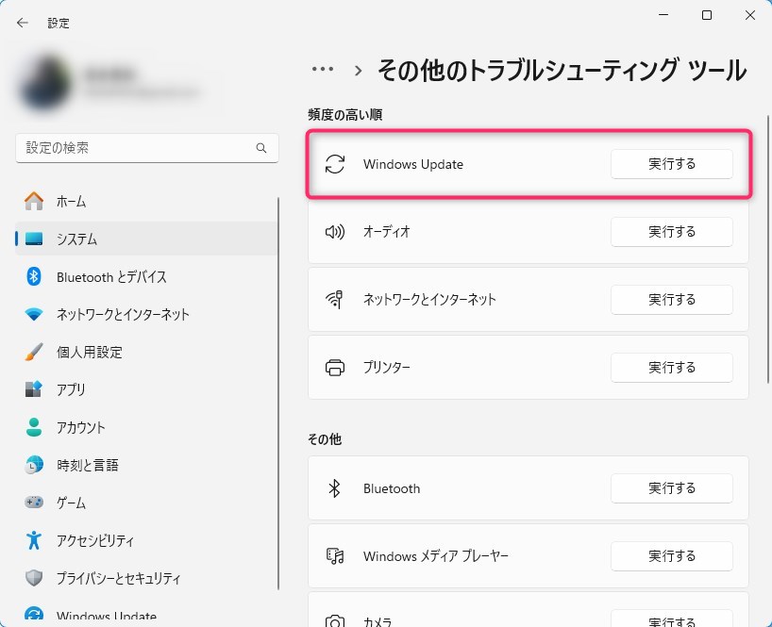Start the Windows メディア プレーヤー troubleshooter
The height and width of the screenshot is (627, 772).
coord(671,556)
